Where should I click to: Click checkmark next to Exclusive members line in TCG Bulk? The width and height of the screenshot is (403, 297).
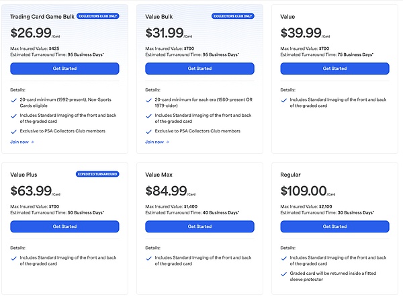click(15, 131)
